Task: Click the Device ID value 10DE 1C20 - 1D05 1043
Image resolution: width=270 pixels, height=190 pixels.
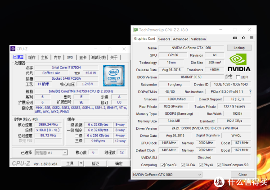Action: [231, 84]
